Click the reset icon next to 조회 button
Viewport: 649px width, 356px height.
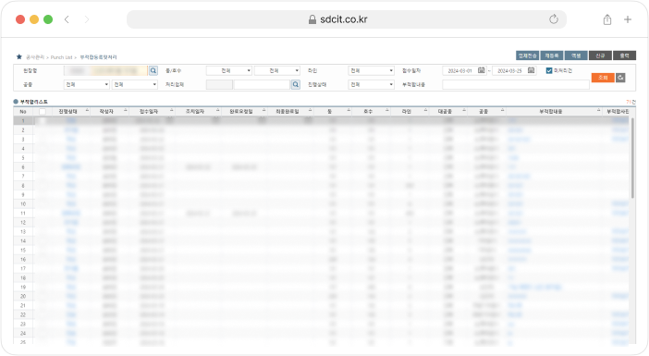click(620, 78)
